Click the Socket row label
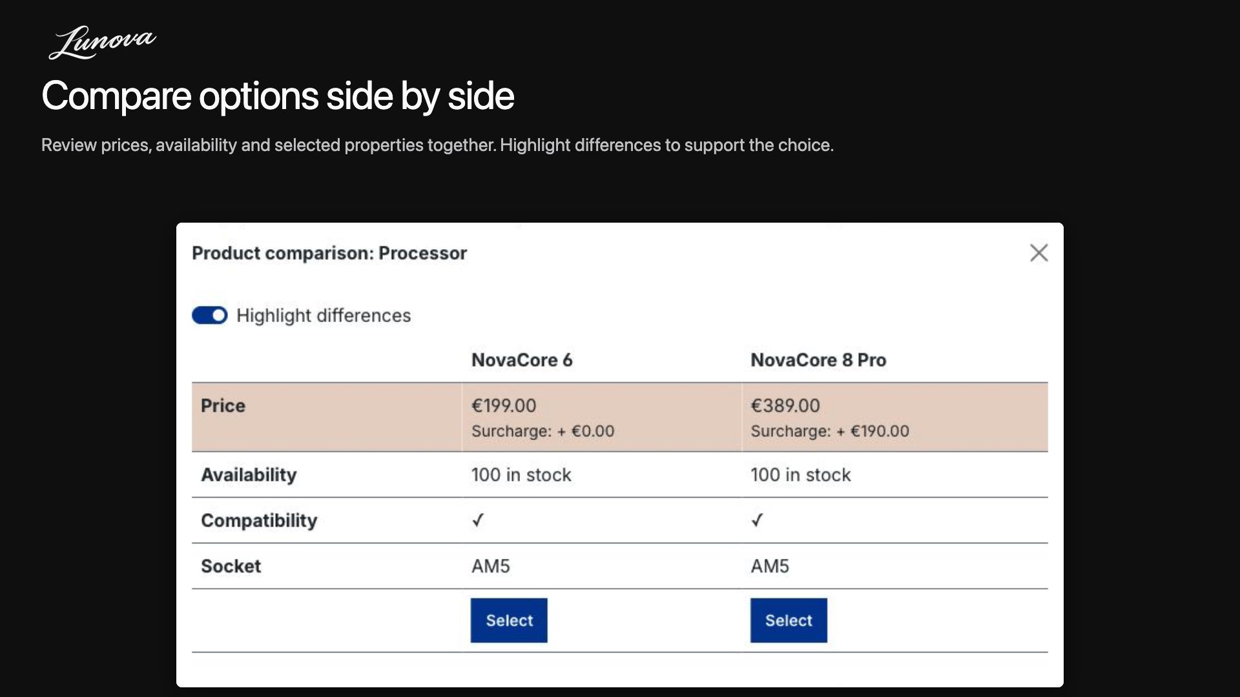The image size is (1240, 697). tap(231, 567)
